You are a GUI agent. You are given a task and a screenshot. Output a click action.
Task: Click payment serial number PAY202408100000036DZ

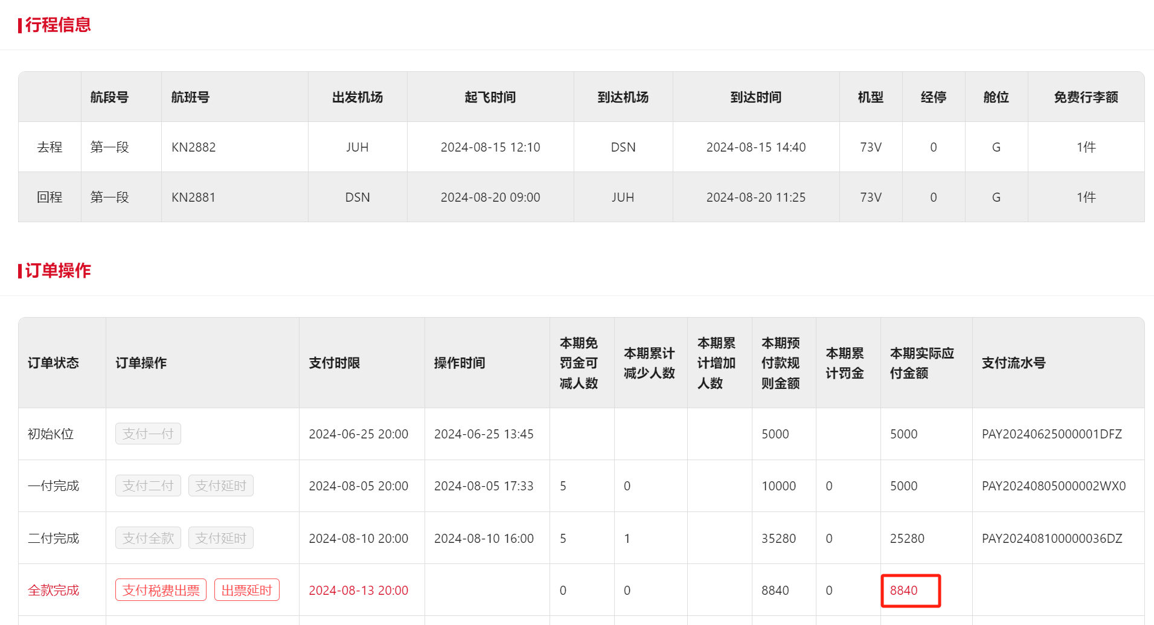click(x=1051, y=539)
